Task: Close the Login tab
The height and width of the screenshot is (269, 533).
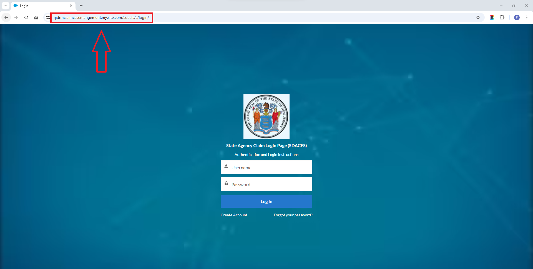Action: click(x=71, y=6)
